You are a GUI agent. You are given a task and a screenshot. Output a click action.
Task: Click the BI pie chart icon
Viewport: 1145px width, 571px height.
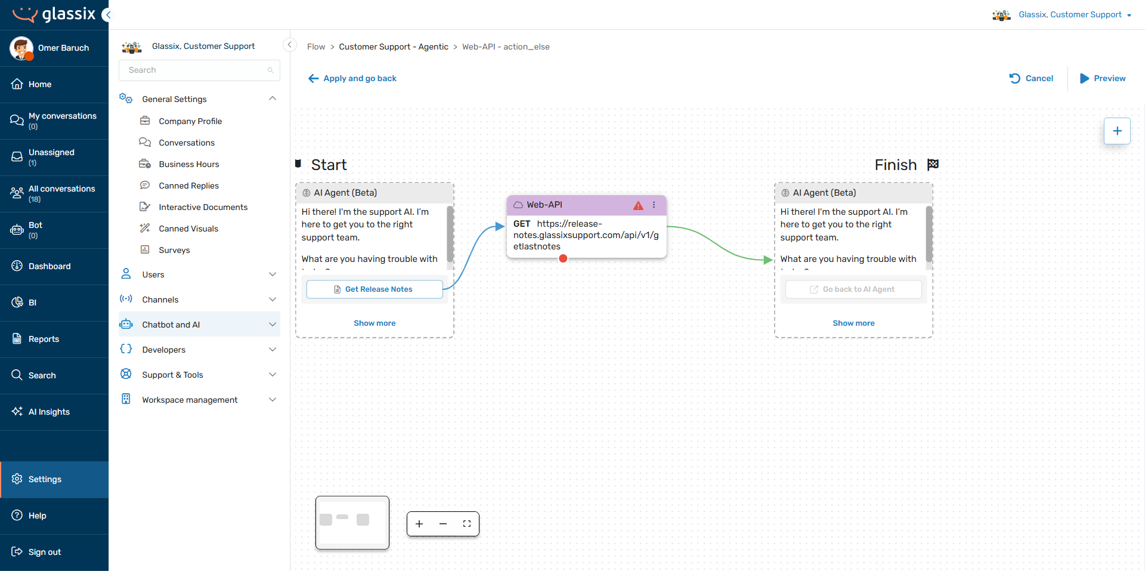click(17, 303)
